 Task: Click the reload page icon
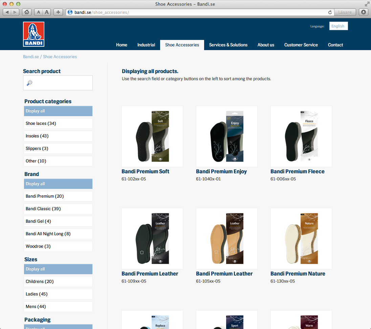click(x=330, y=12)
